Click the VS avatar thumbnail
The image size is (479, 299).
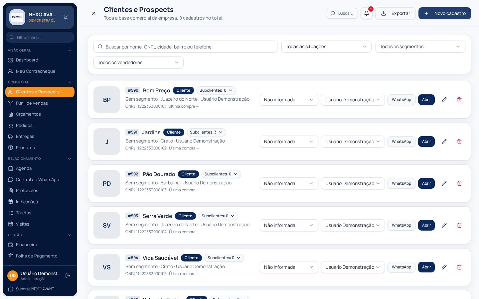tap(107, 267)
